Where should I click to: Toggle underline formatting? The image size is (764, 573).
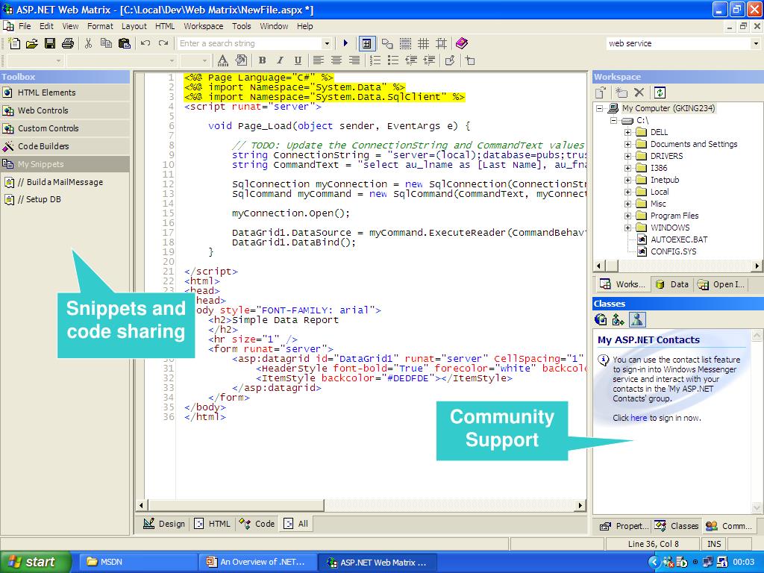click(298, 60)
